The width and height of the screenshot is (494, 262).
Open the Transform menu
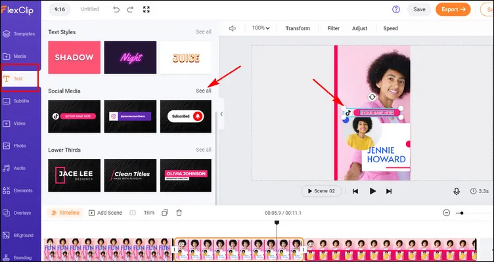(x=298, y=28)
